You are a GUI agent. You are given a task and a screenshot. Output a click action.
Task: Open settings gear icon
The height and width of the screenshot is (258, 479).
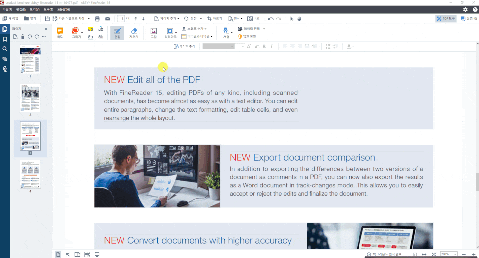[465, 10]
